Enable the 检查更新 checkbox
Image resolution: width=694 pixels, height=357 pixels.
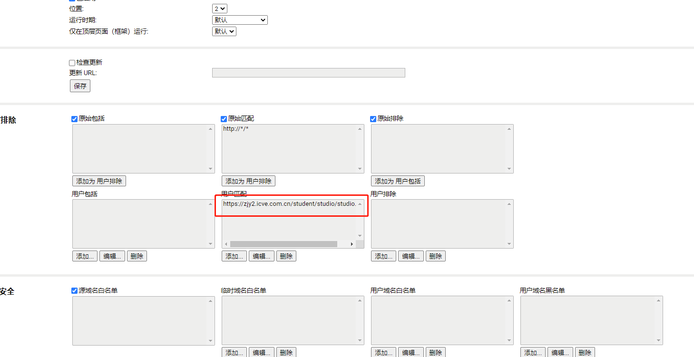pos(72,62)
